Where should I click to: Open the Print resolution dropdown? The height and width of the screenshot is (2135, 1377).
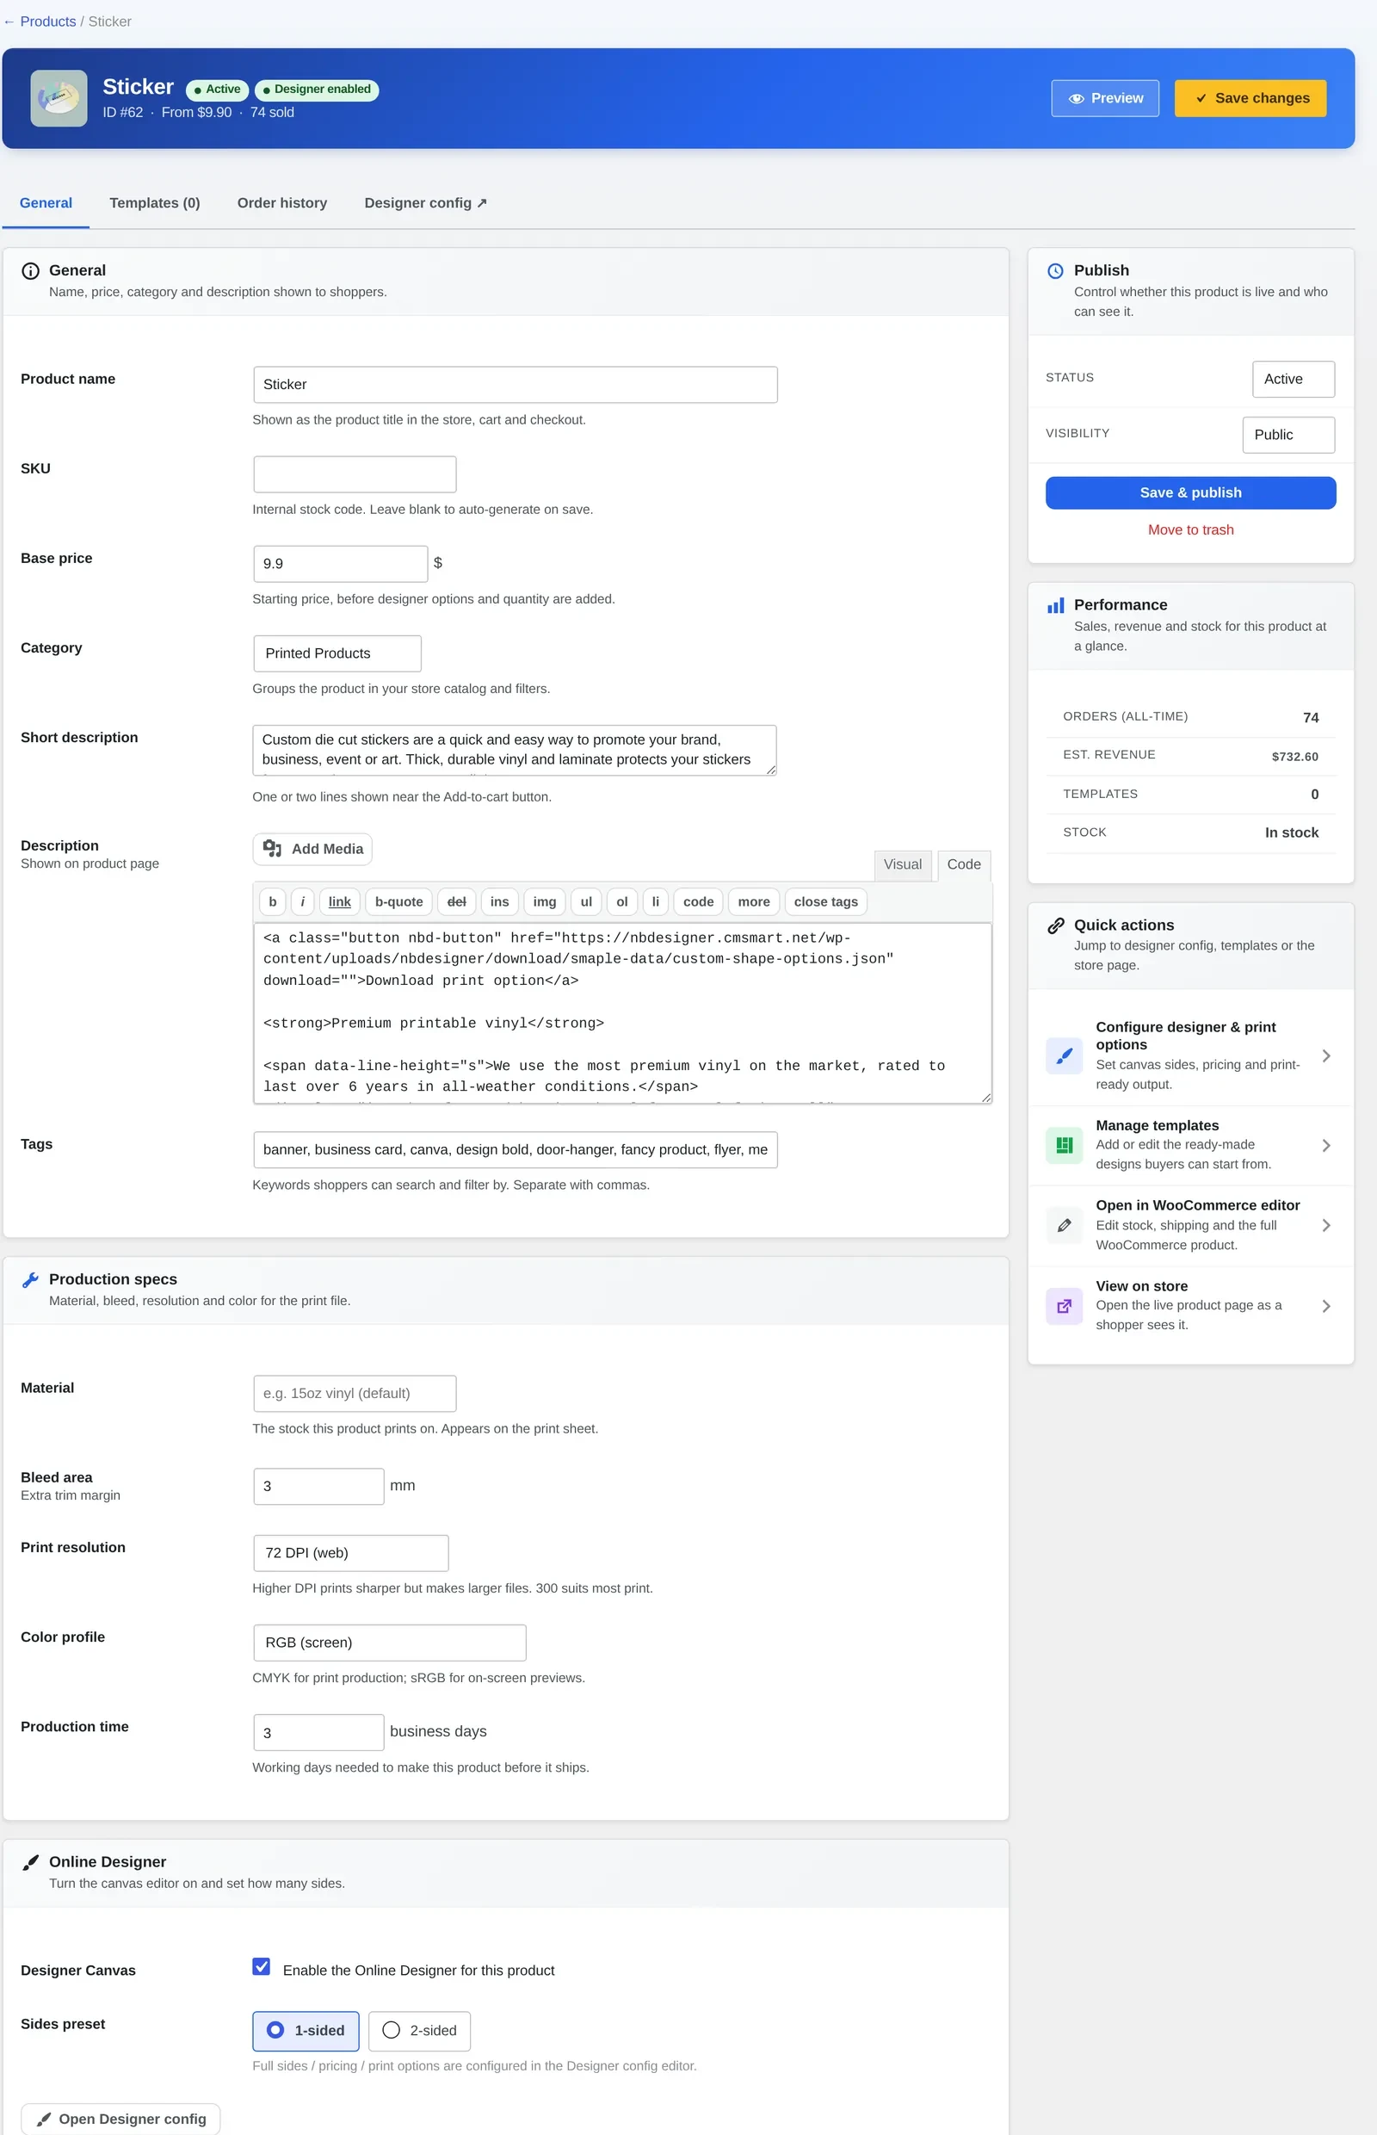[x=350, y=1554]
